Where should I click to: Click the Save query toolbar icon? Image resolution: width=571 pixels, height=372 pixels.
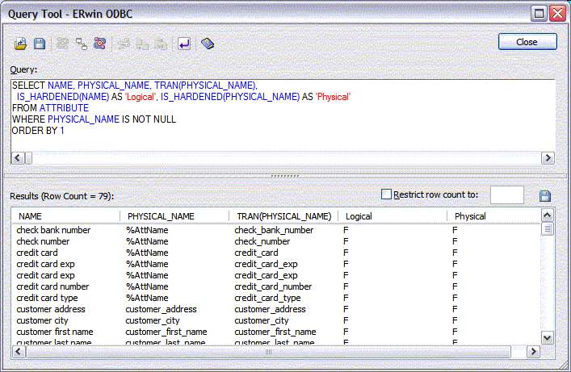tap(39, 44)
